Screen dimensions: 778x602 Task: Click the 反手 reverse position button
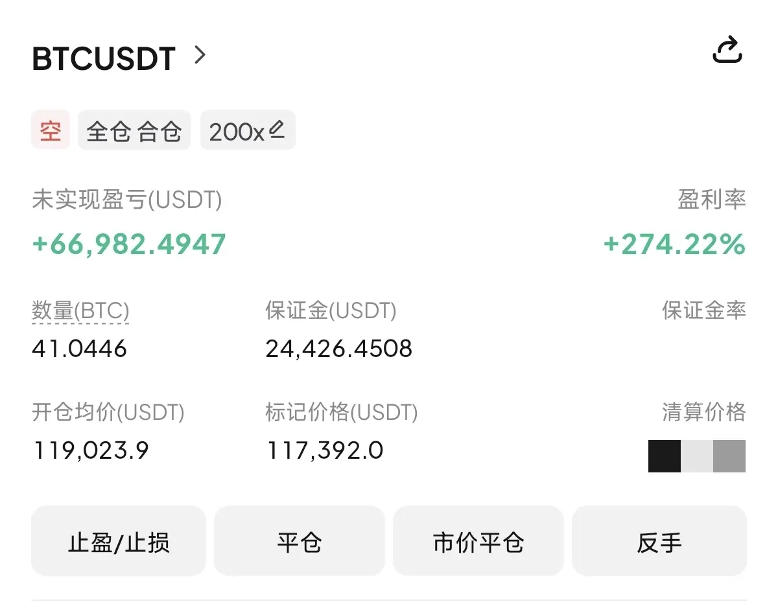click(x=659, y=541)
